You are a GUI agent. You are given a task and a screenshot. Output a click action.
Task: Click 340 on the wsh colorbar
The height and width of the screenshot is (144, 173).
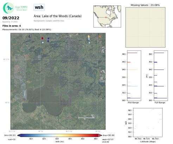tap(70, 139)
